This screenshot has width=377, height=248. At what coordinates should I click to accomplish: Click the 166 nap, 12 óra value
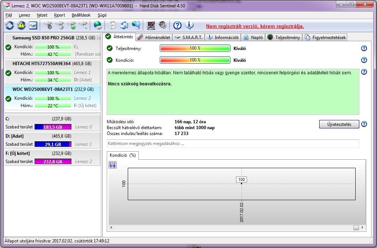coord(190,122)
